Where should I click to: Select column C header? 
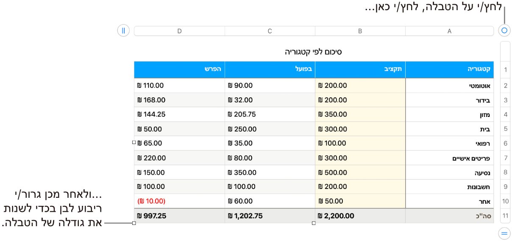[x=270, y=31]
